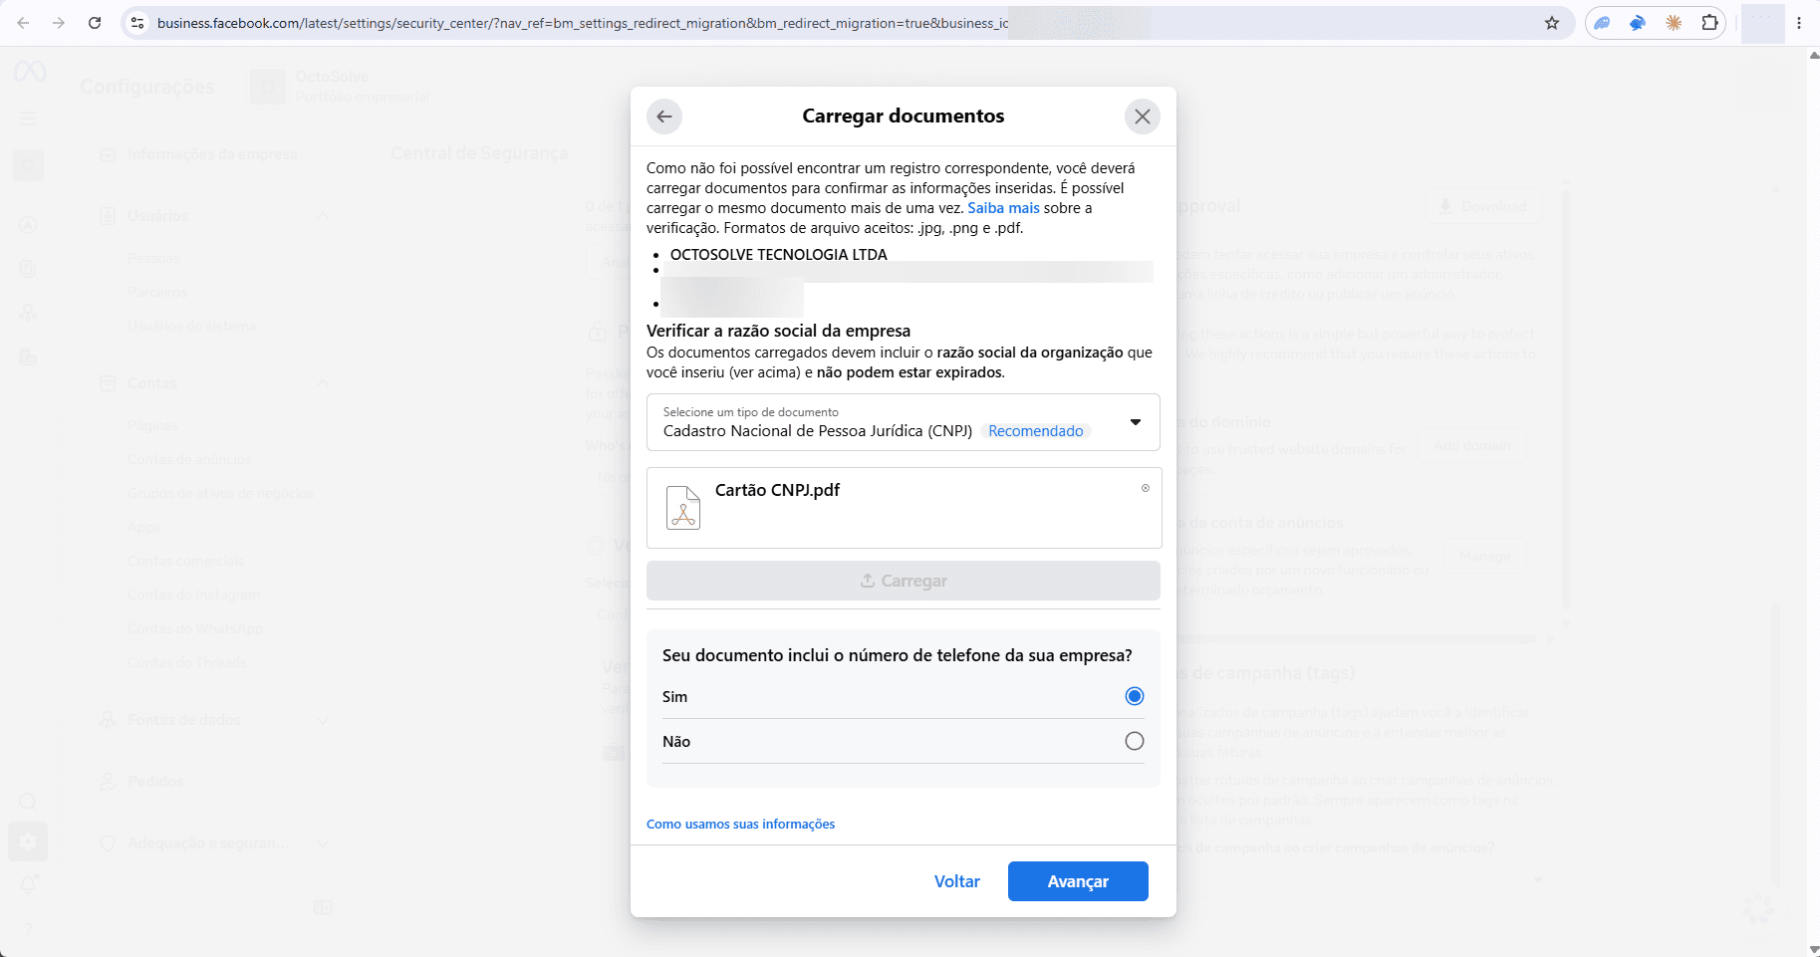Click the back arrow in the Carregar documentos dialog
Image resolution: width=1820 pixels, height=957 pixels.
(664, 117)
